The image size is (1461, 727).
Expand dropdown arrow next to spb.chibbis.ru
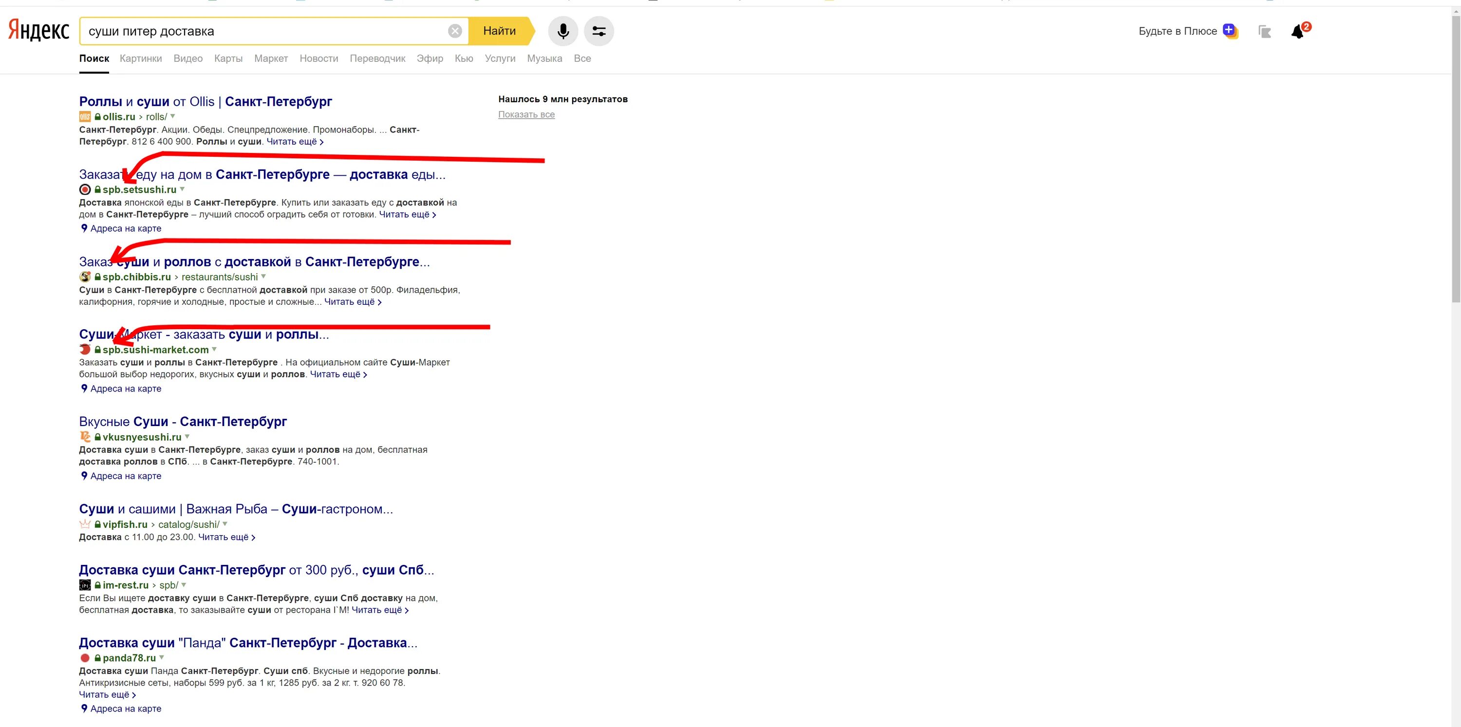coord(263,276)
